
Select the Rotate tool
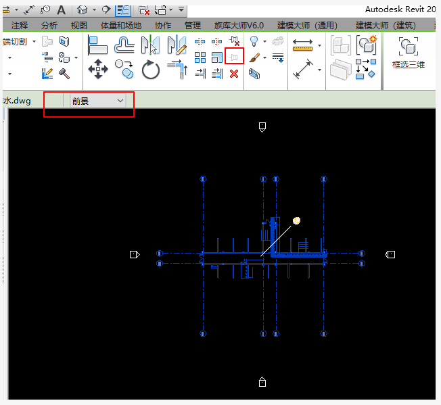(150, 70)
